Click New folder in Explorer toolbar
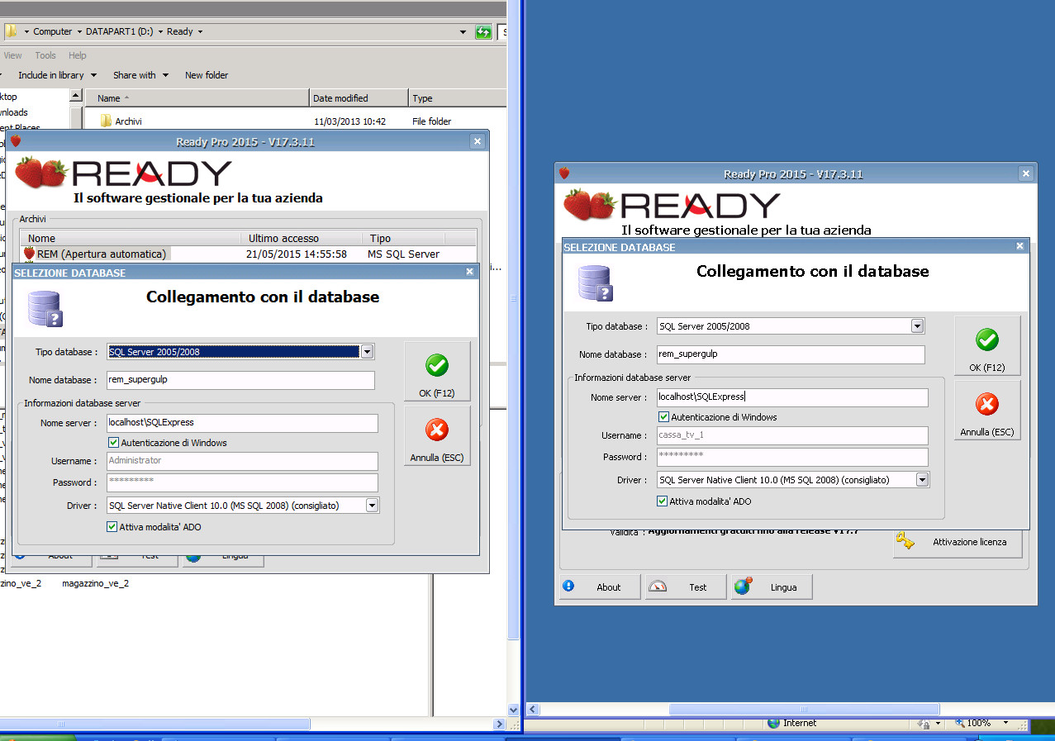Screen dimensions: 1055x741 [x=207, y=75]
